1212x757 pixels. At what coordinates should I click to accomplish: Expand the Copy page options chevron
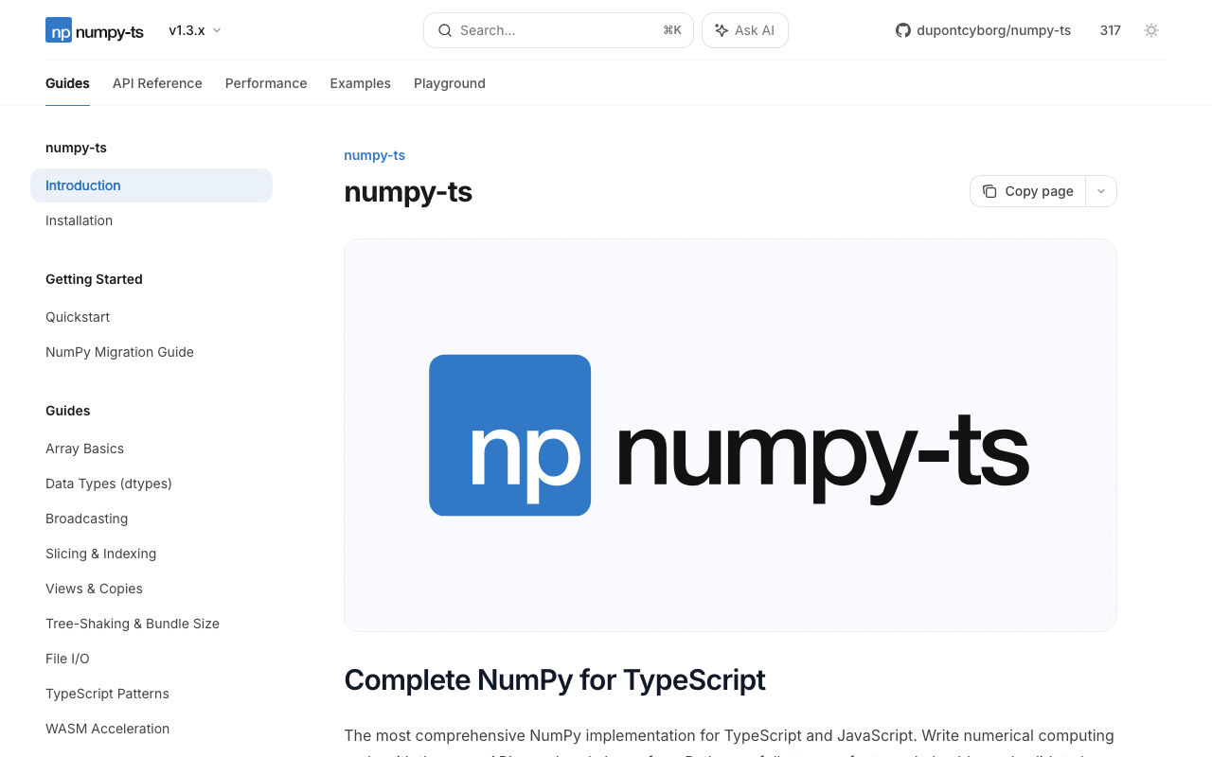coord(1101,191)
